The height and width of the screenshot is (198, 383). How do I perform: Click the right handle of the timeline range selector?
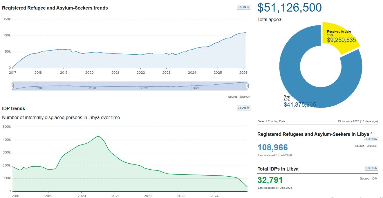point(247,86)
